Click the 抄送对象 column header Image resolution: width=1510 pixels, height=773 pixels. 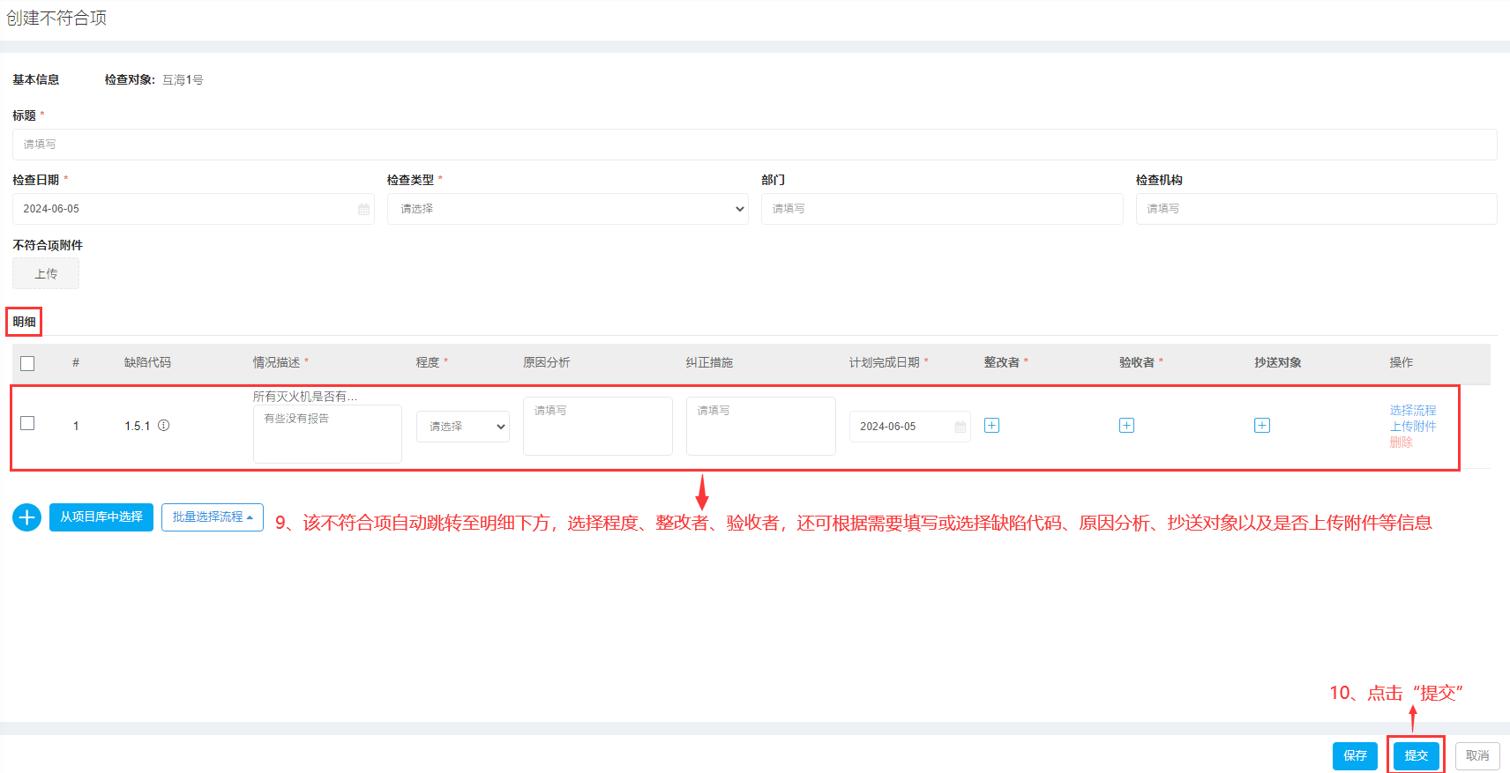[1278, 362]
